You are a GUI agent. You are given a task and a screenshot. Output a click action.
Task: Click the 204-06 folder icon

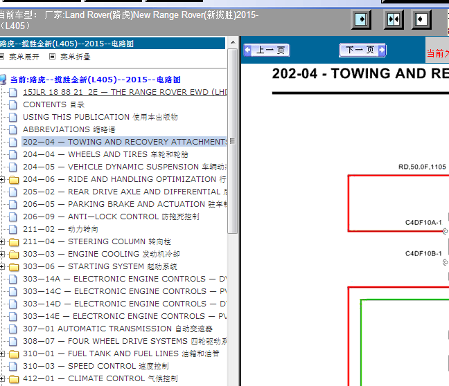coord(14,180)
